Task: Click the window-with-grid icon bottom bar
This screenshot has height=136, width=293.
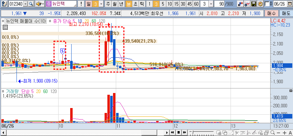Action: coord(219,133)
